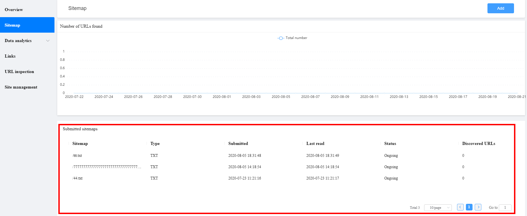The width and height of the screenshot is (527, 216).
Task: Select the Sitemap sidebar item
Action: pyautogui.click(x=27, y=25)
